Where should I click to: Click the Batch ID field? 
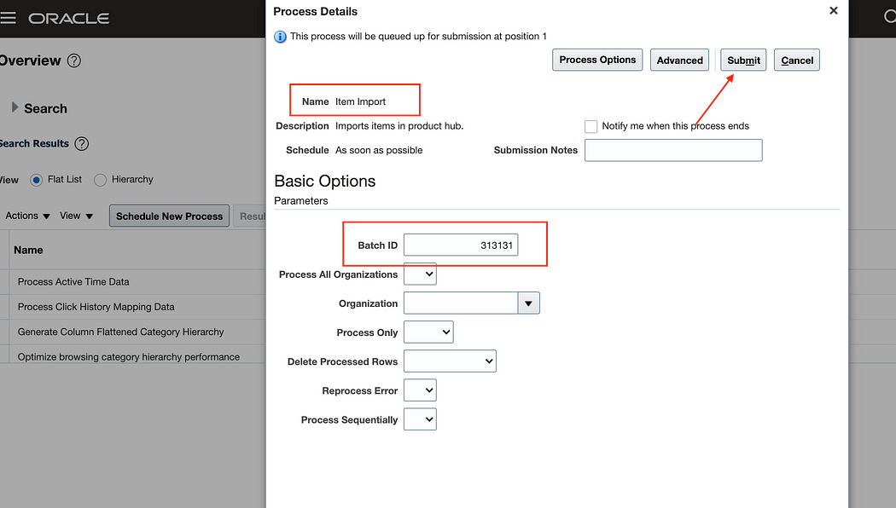pyautogui.click(x=461, y=245)
